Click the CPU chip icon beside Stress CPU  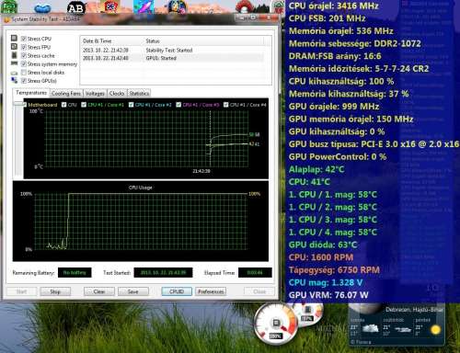14,38
